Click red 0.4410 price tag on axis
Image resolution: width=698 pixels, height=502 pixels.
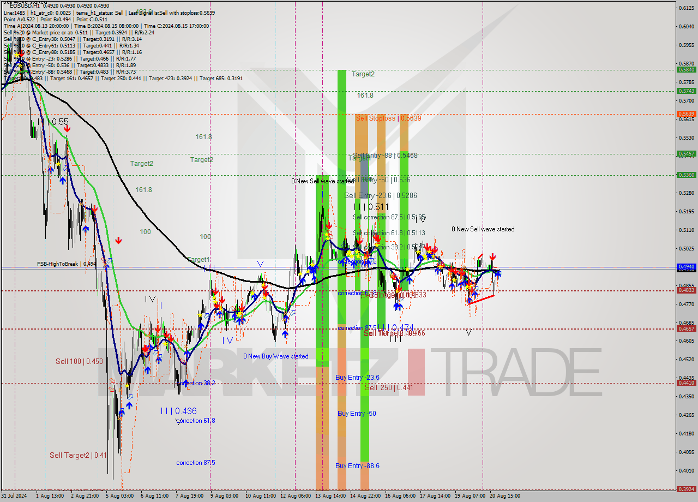[686, 383]
